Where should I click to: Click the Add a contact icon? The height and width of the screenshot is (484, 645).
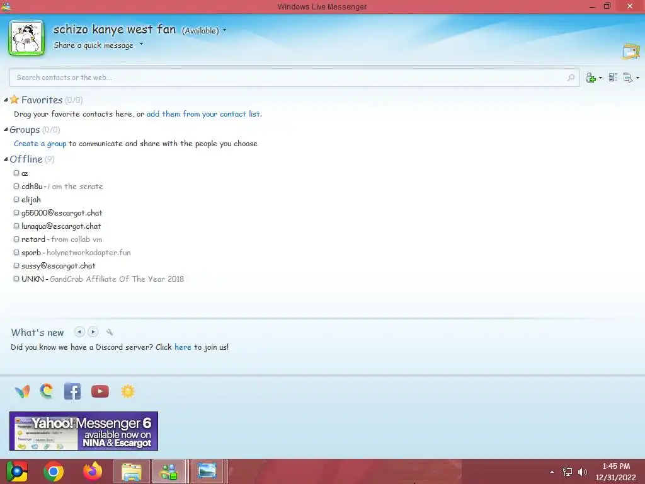(590, 78)
